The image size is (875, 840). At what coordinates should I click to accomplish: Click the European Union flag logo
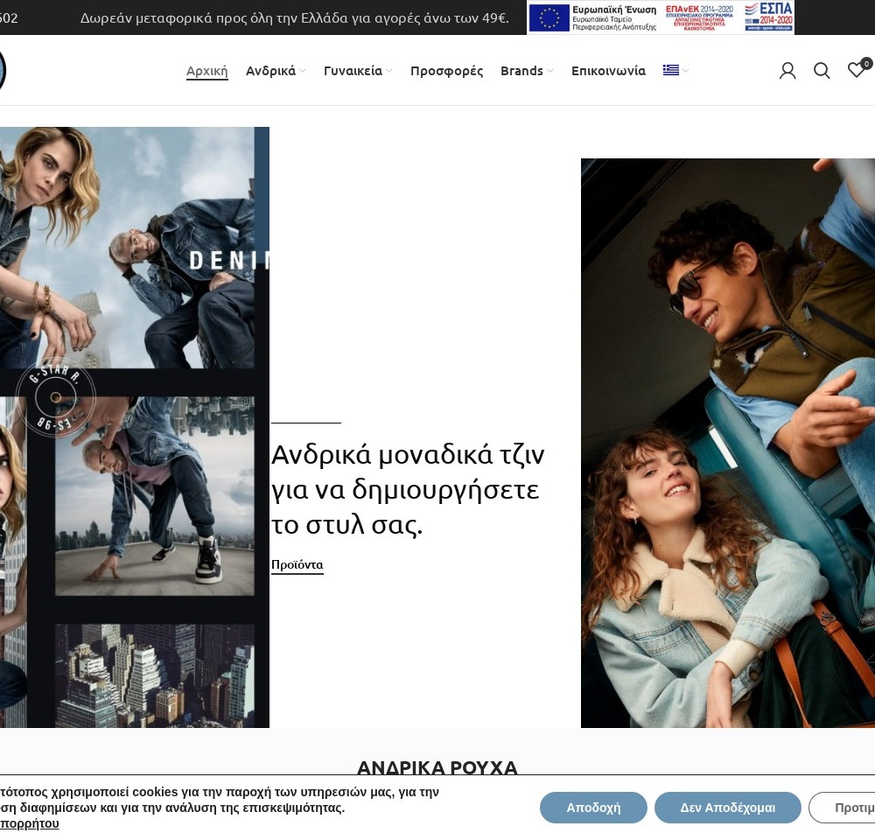tap(549, 17)
